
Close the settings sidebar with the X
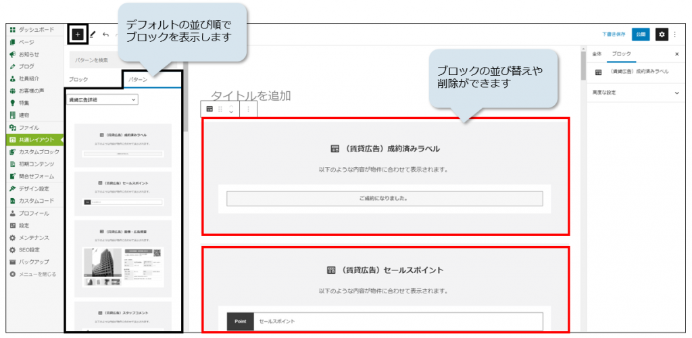pos(676,53)
